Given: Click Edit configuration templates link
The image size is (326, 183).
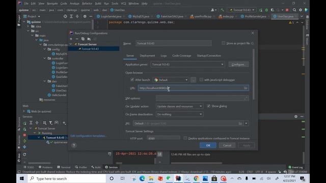Looking at the screenshot, I should pyautogui.click(x=89, y=136).
